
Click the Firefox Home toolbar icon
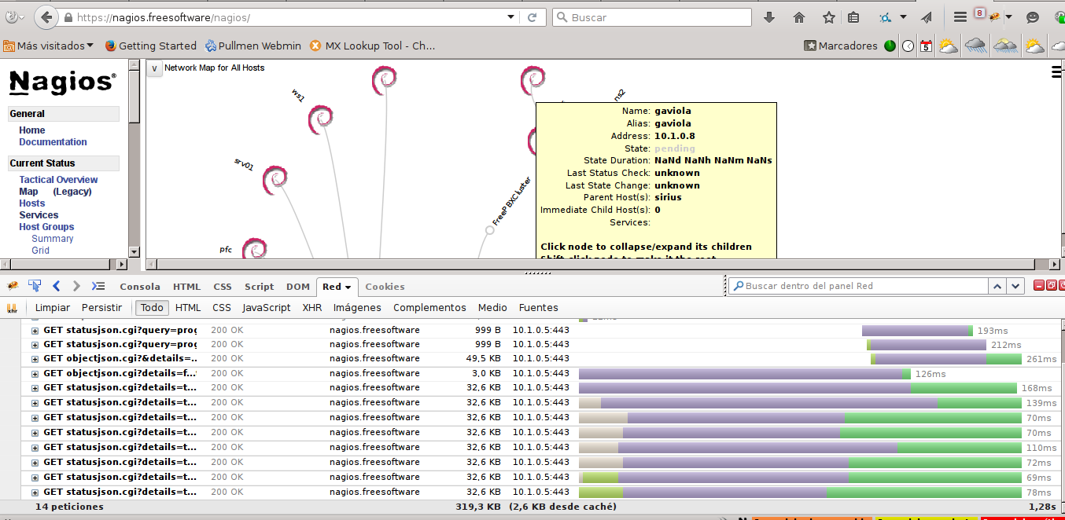(x=799, y=17)
